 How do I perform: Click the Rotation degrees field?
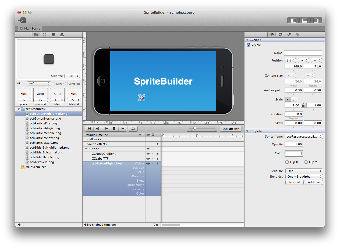[x=294, y=114]
